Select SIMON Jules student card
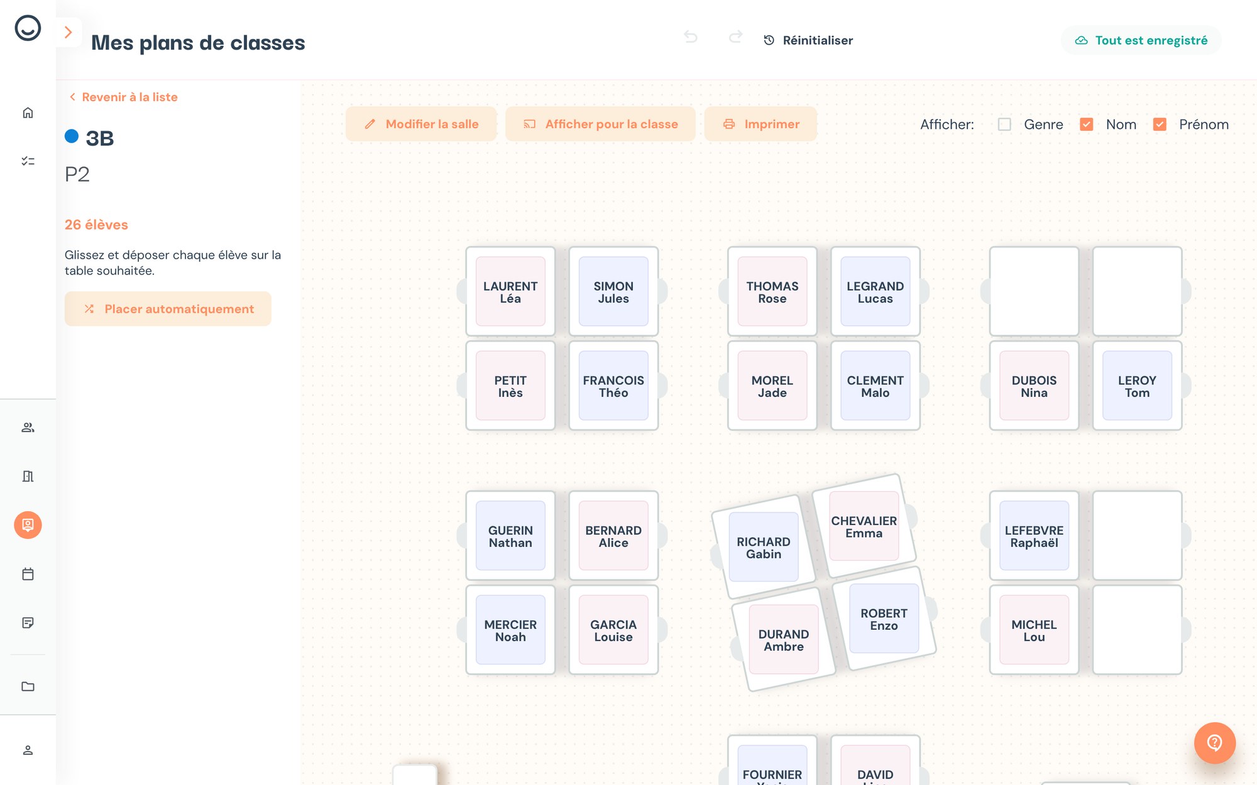Image resolution: width=1257 pixels, height=785 pixels. (613, 291)
